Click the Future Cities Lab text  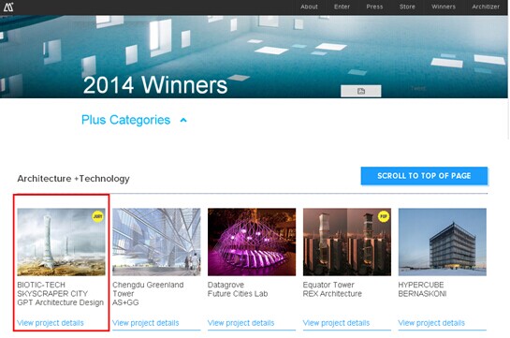pos(238,293)
